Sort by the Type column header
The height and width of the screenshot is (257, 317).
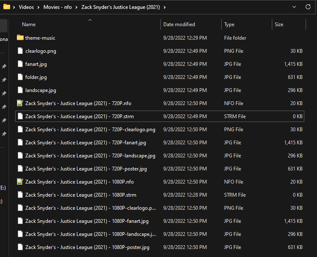(229, 24)
